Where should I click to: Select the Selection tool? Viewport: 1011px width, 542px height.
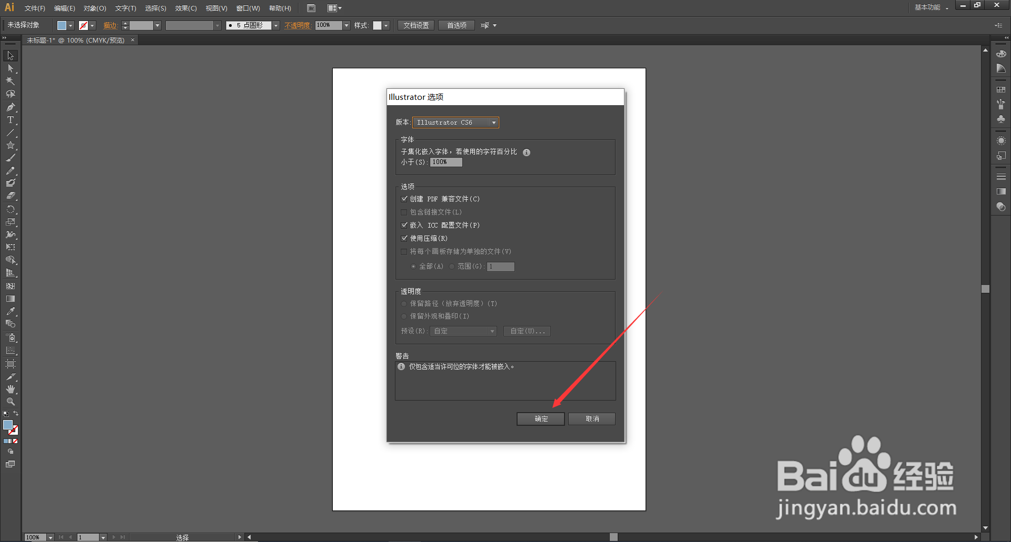pos(11,56)
